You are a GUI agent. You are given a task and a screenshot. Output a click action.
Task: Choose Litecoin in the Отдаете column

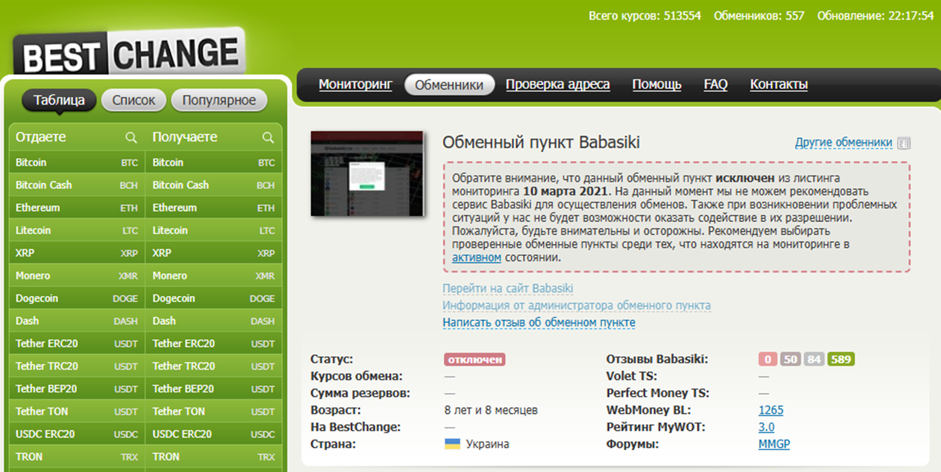coord(77,231)
